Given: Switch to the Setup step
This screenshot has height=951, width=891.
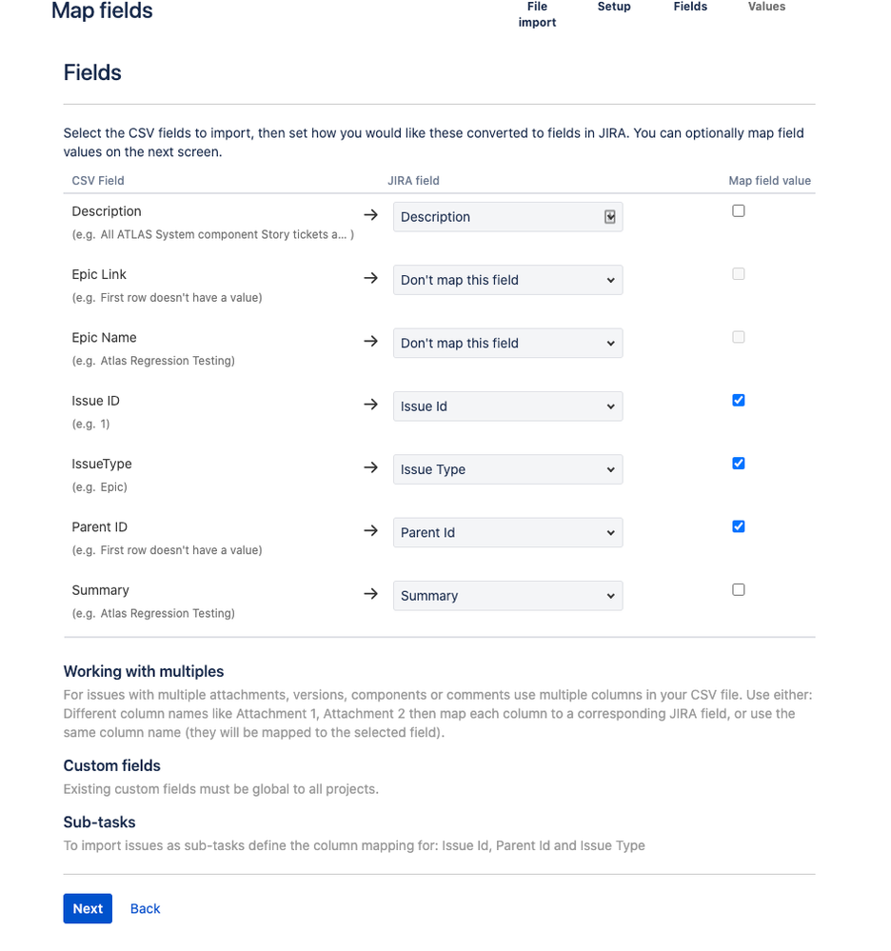Looking at the screenshot, I should pyautogui.click(x=614, y=7).
